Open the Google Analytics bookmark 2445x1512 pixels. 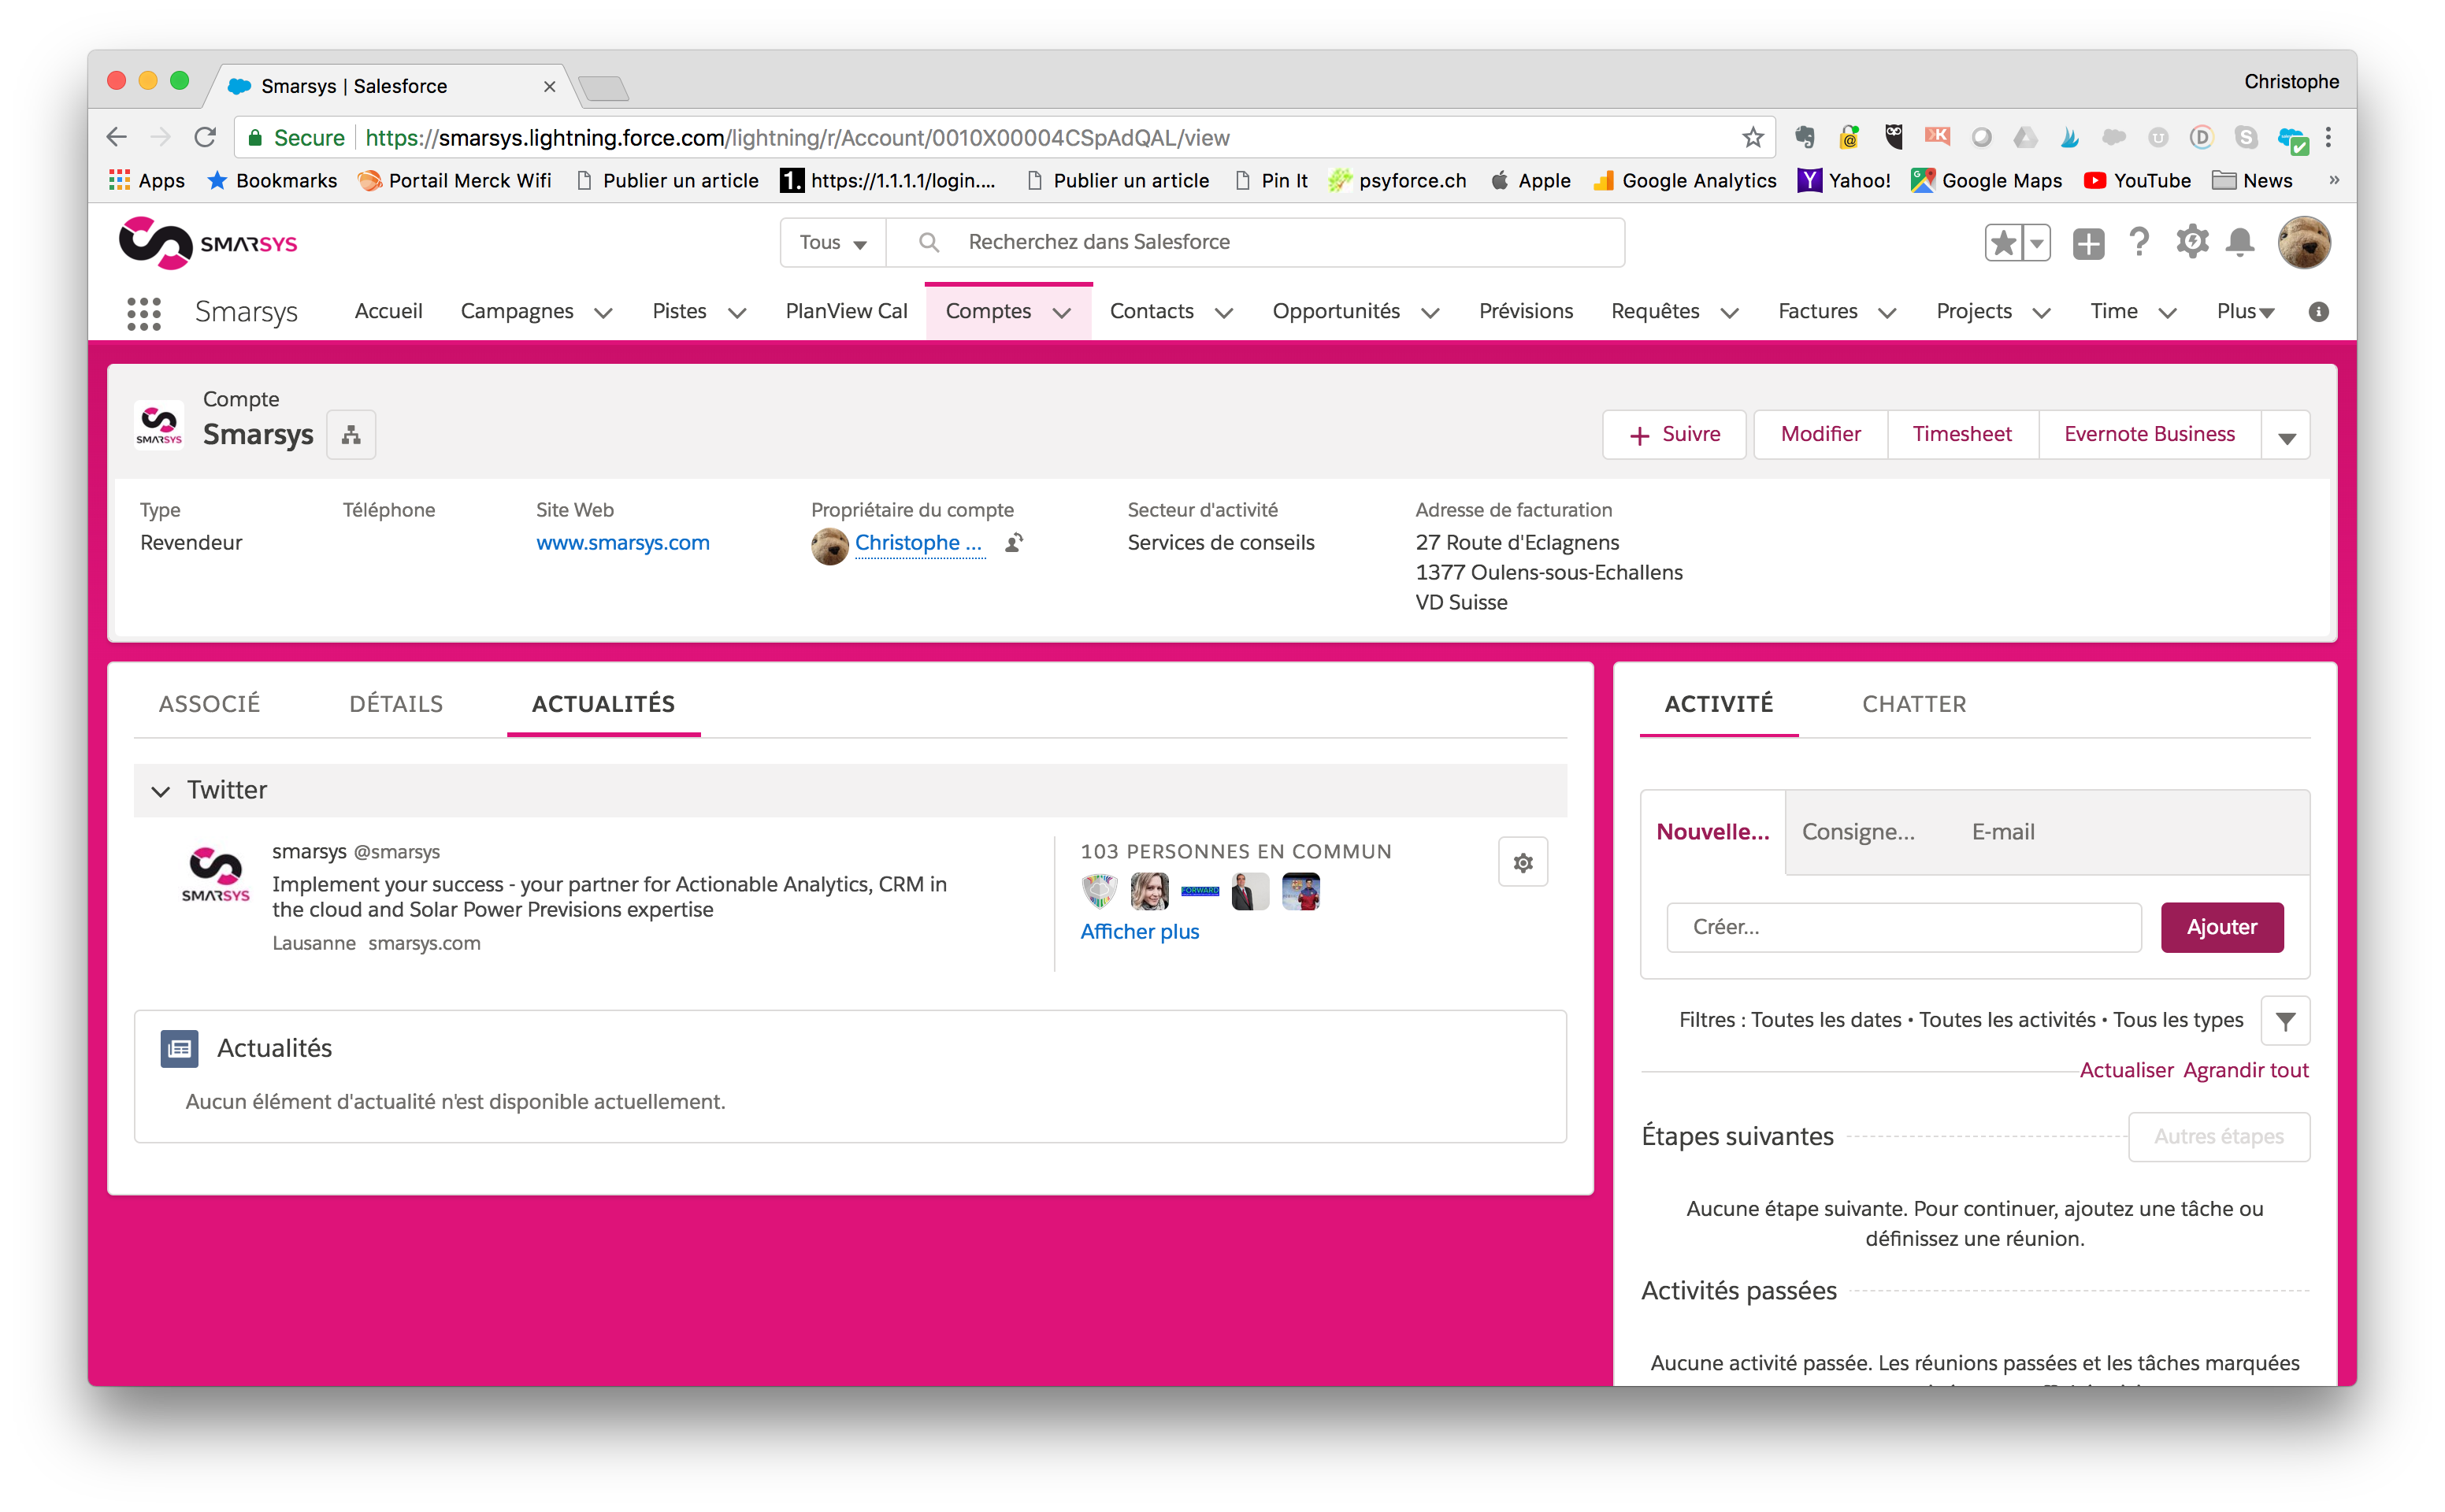pos(1685,181)
